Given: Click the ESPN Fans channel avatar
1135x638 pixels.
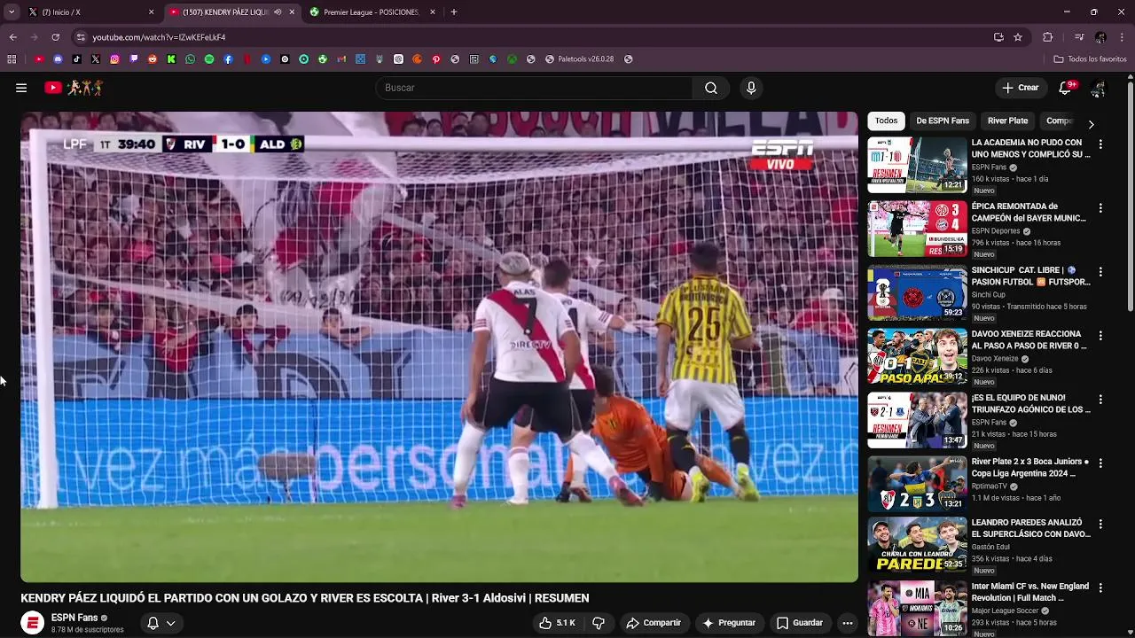Looking at the screenshot, I should [32, 623].
